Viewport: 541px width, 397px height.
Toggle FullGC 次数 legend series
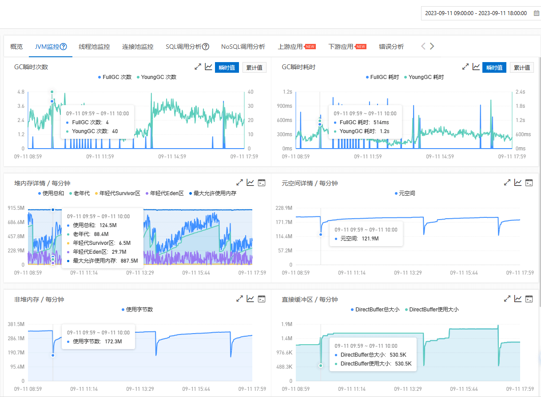(x=115, y=77)
